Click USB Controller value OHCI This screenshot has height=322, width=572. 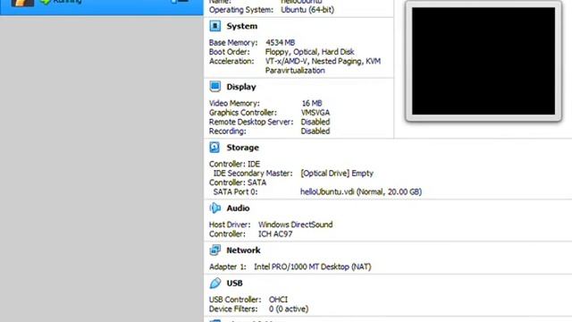pyautogui.click(x=278, y=300)
